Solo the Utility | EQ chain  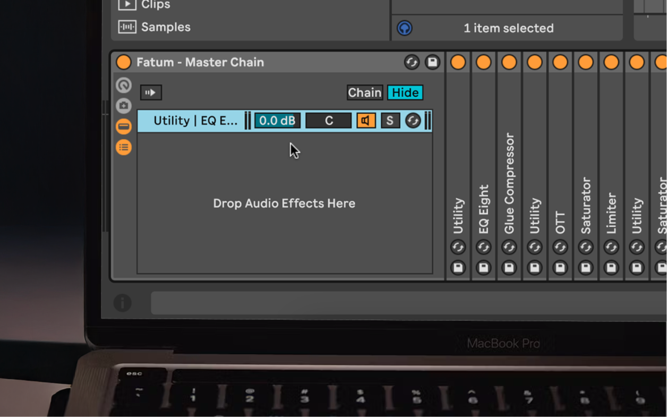390,121
